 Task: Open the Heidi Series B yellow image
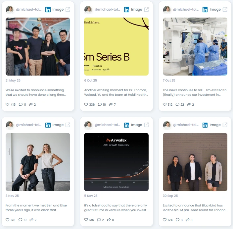click(117, 47)
